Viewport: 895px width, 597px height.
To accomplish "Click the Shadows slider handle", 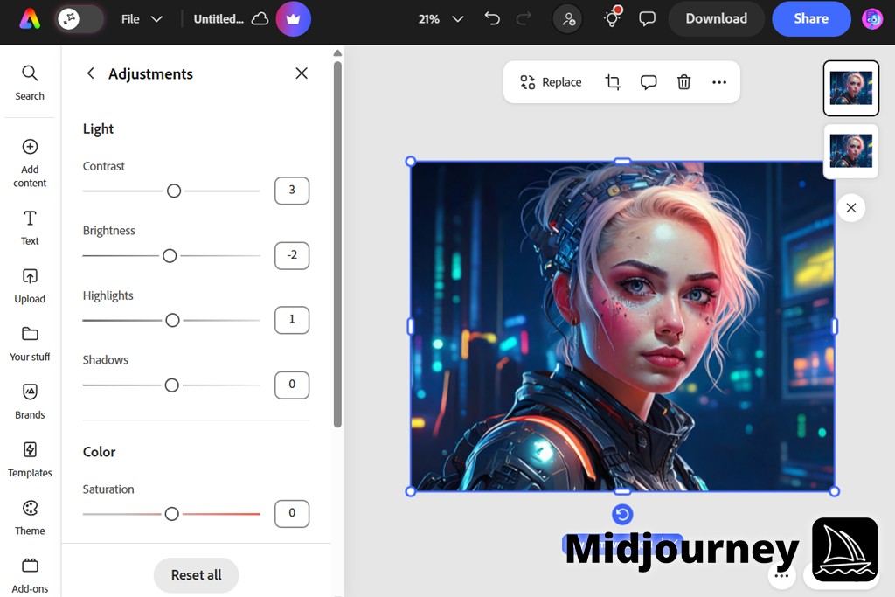I will [172, 385].
